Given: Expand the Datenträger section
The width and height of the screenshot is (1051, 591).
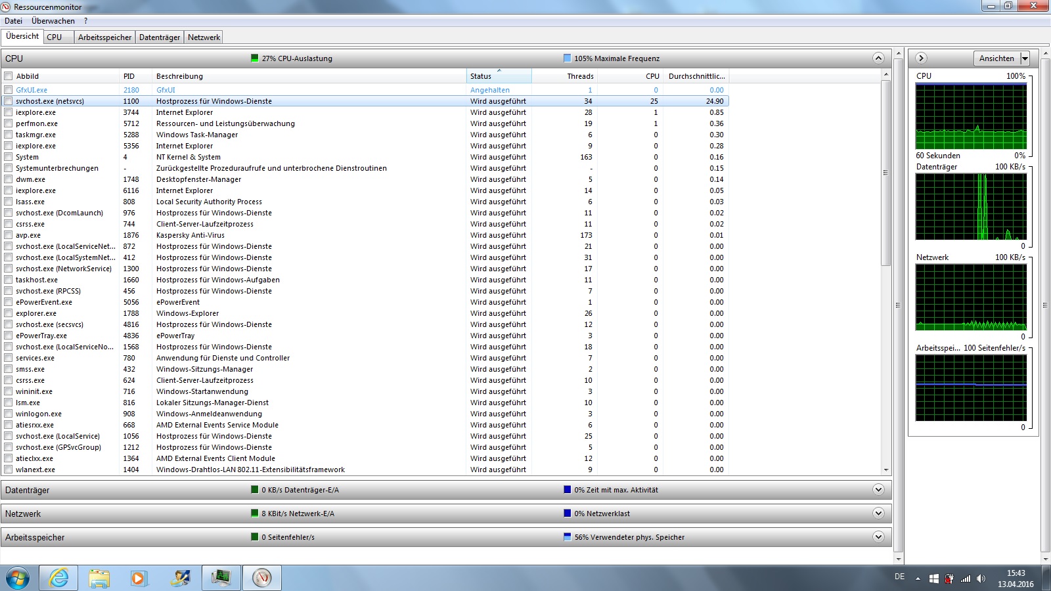Looking at the screenshot, I should [x=878, y=490].
